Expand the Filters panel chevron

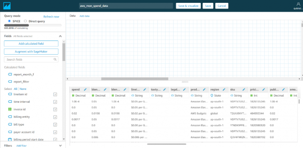pyautogui.click(x=60, y=146)
